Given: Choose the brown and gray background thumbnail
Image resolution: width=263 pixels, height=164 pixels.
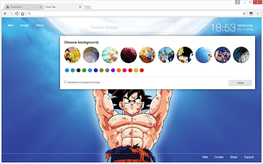Looking at the screenshot, I should [x=91, y=55].
